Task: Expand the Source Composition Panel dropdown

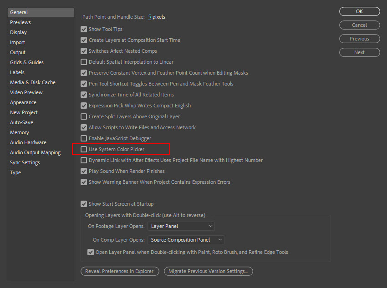Action: [x=186, y=240]
